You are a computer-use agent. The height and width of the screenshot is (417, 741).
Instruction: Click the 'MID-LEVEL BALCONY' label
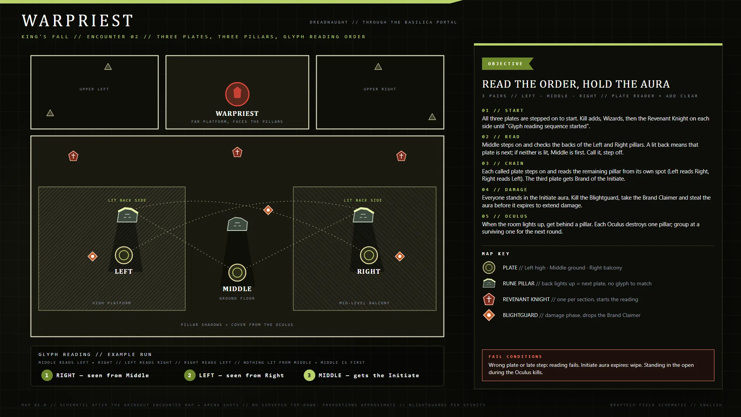pyautogui.click(x=364, y=303)
